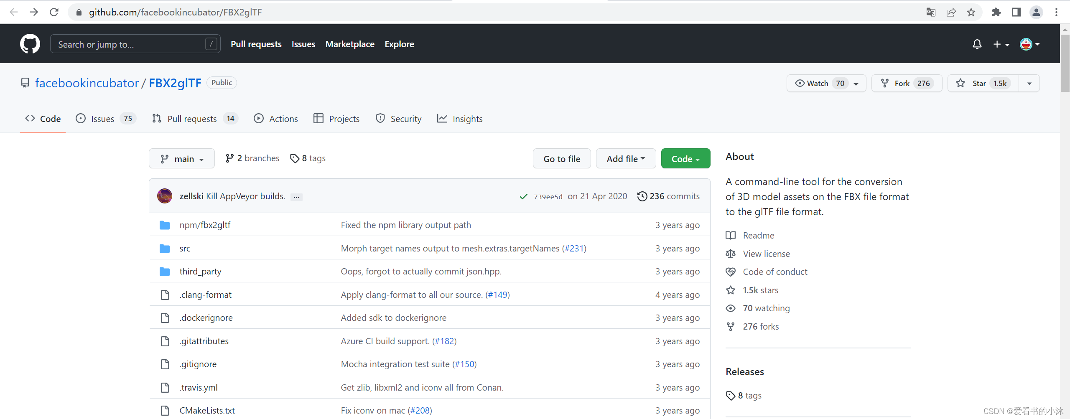
Task: Switch to the Issues tab
Action: point(106,119)
